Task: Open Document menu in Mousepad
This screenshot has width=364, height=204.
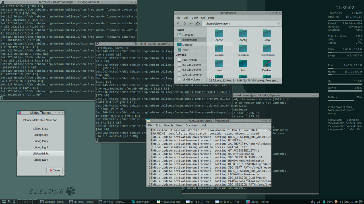Action: [192, 125]
